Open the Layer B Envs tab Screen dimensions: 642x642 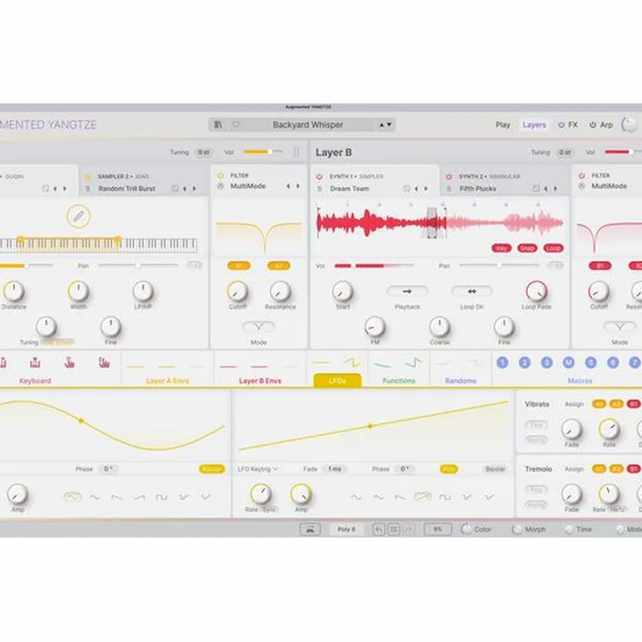point(260,381)
